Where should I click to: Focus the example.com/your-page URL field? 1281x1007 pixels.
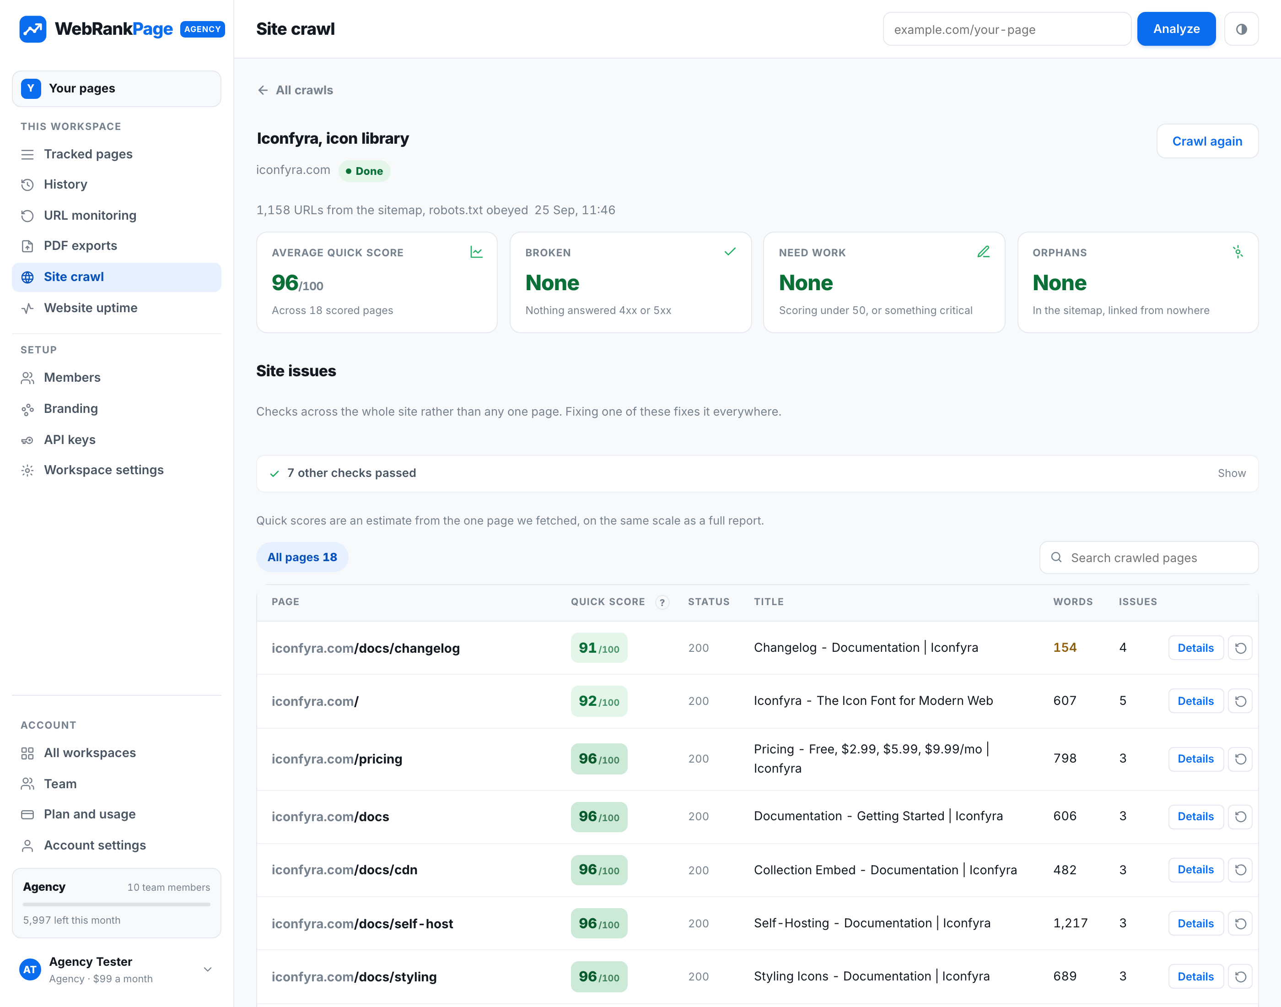click(x=1006, y=29)
